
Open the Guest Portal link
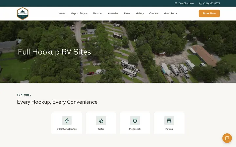coord(171,13)
